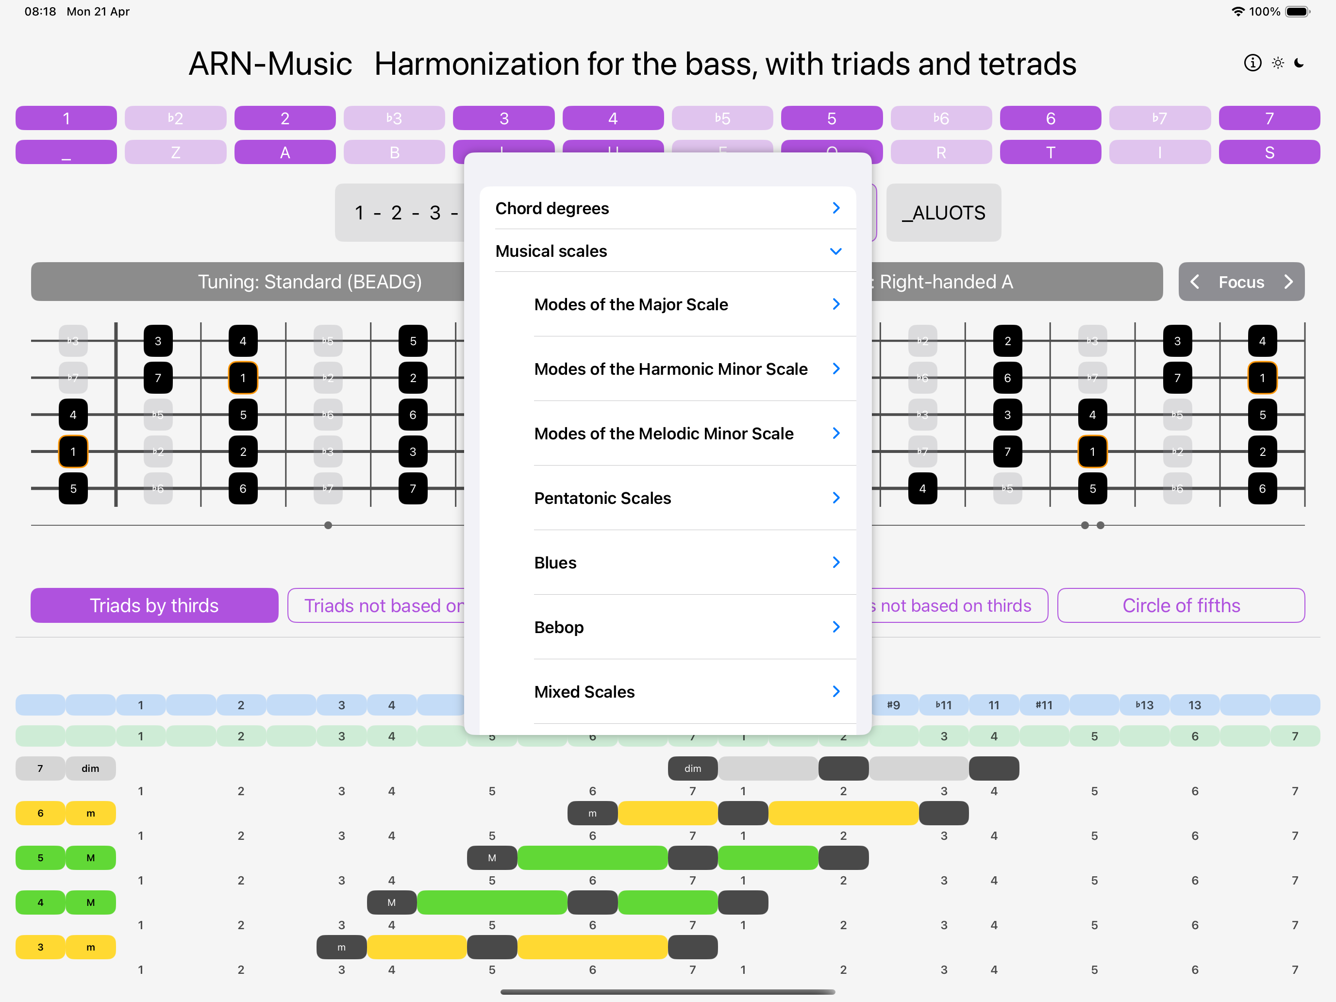Toggle degree 6 purple button

click(1051, 118)
